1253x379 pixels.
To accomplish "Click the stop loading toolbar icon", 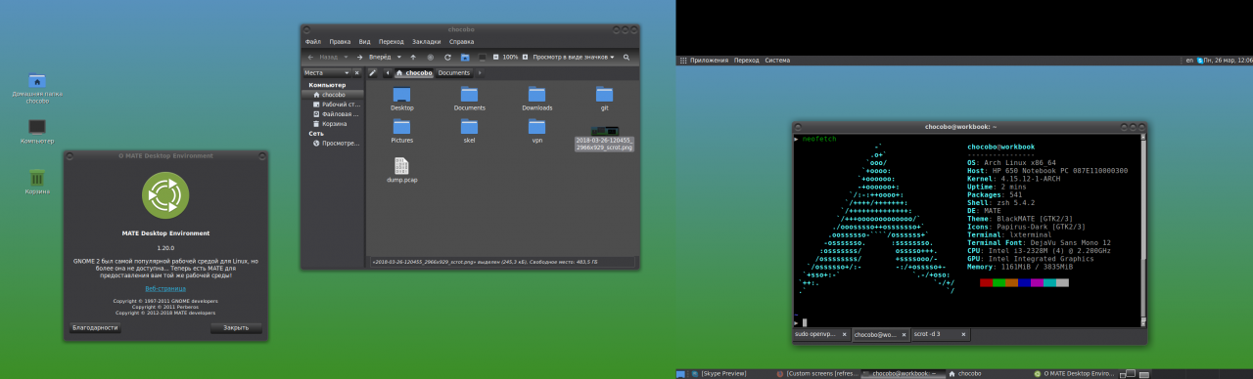I will tap(430, 57).
